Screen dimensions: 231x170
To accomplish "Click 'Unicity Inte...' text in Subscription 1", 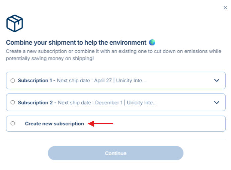I will pyautogui.click(x=132, y=80).
